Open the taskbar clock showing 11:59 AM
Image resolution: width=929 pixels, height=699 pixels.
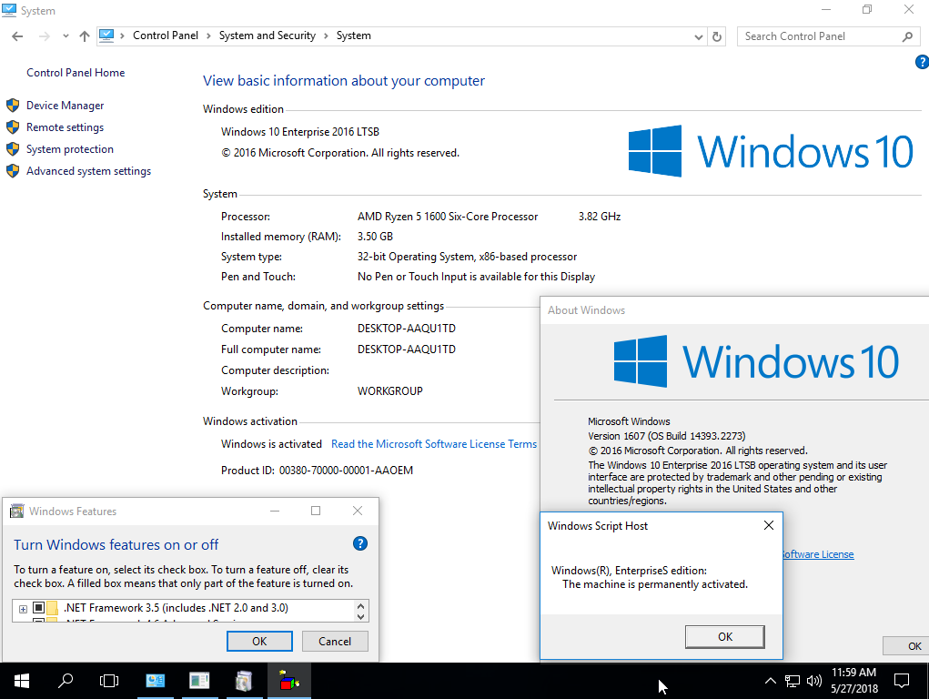click(x=853, y=681)
